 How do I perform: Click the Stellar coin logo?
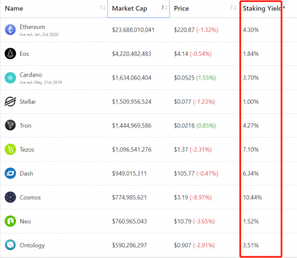point(10,101)
